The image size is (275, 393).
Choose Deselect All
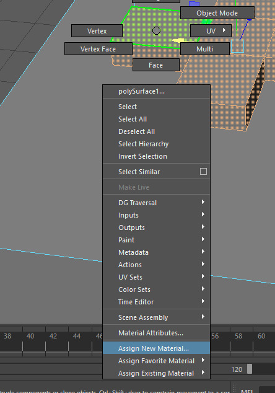tap(156, 131)
